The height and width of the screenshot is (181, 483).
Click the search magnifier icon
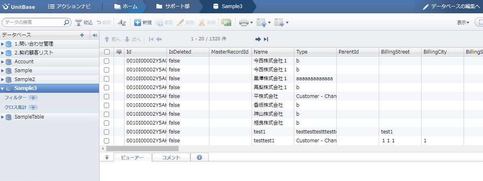coord(67,23)
